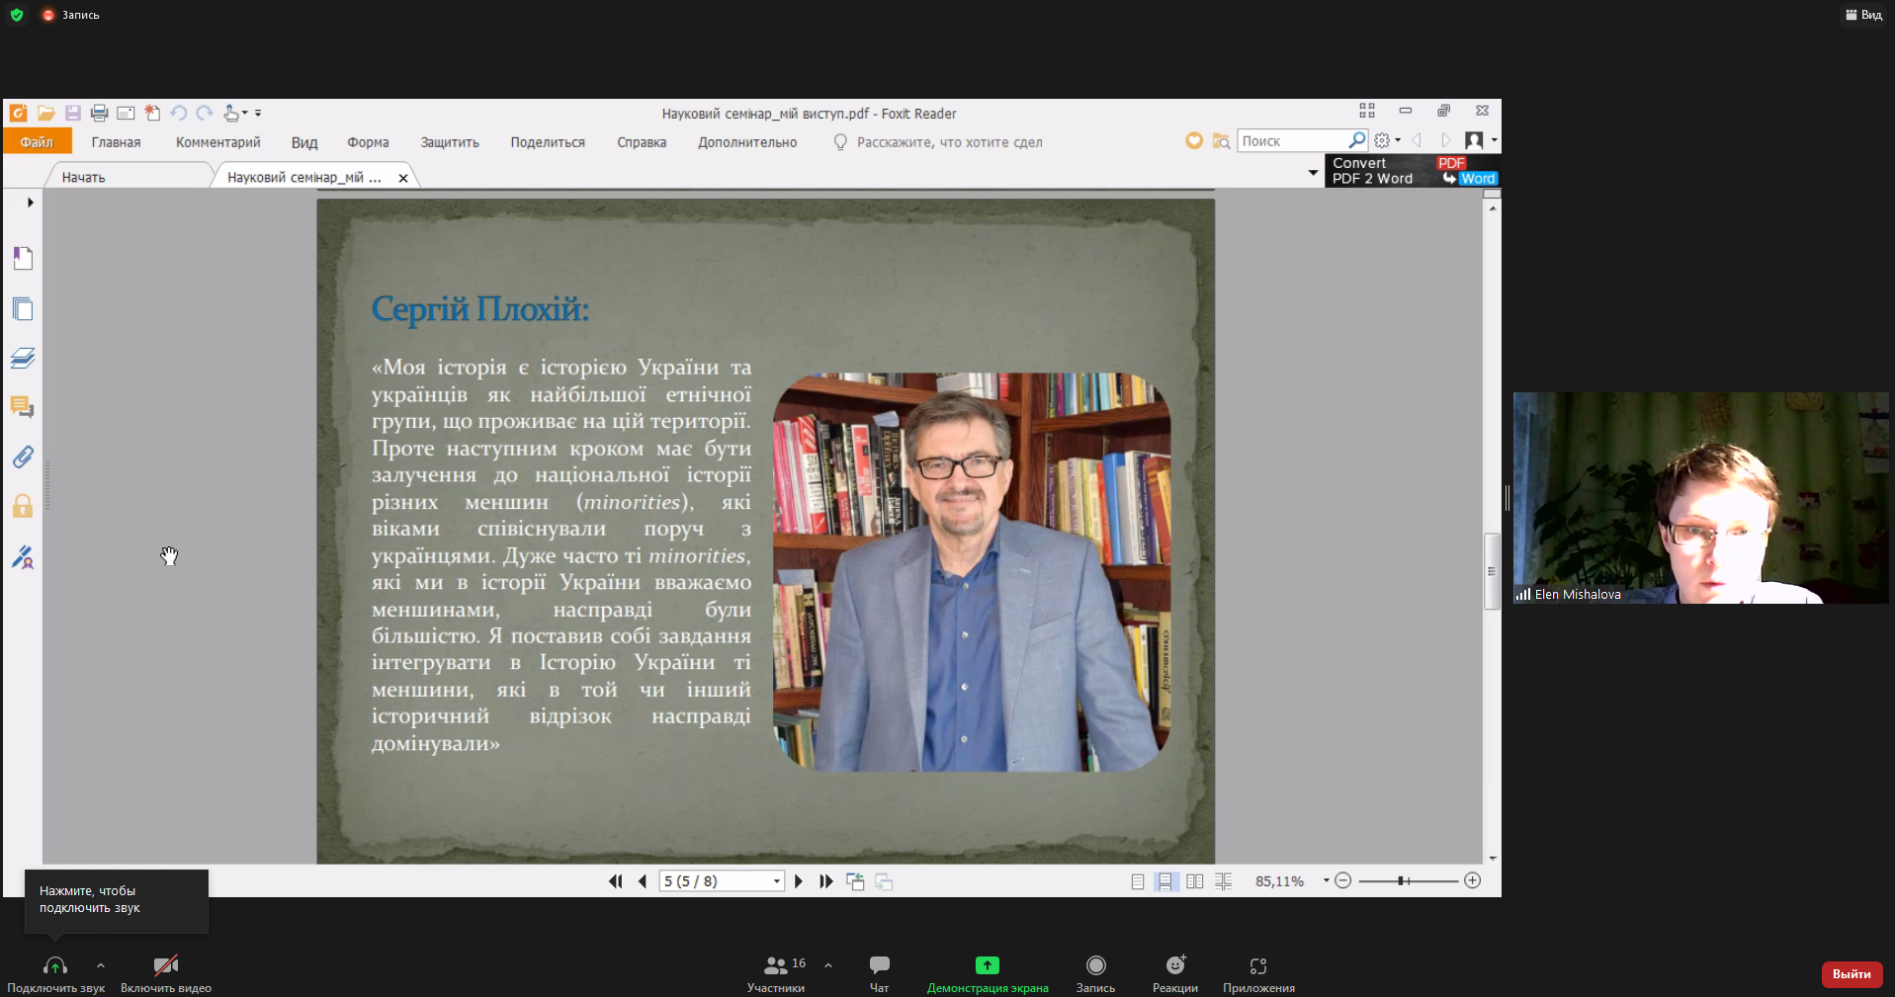The height and width of the screenshot is (997, 1895).
Task: Customize quick access toolbar arrow
Action: tap(258, 113)
